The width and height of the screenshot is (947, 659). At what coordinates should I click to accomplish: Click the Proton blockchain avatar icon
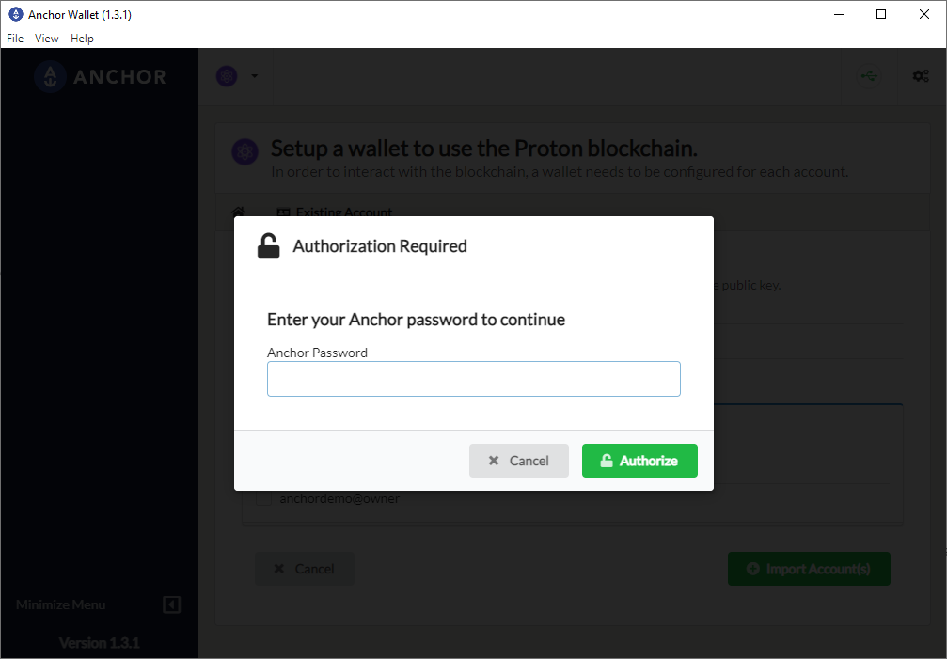226,75
